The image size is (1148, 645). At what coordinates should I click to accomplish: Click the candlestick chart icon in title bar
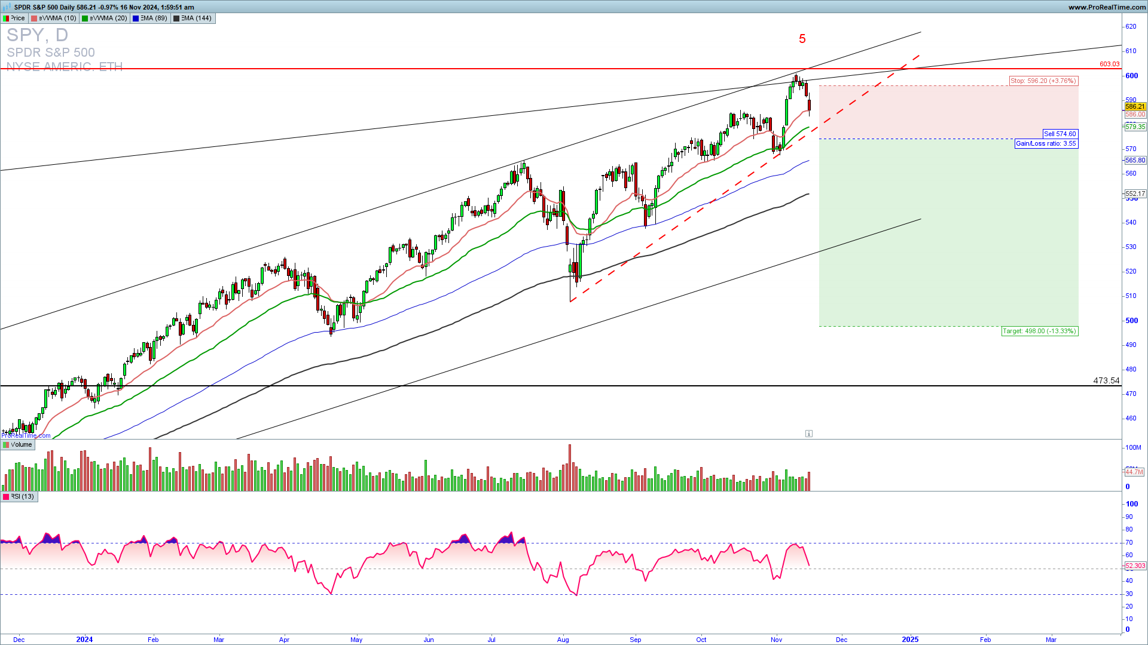coord(8,7)
